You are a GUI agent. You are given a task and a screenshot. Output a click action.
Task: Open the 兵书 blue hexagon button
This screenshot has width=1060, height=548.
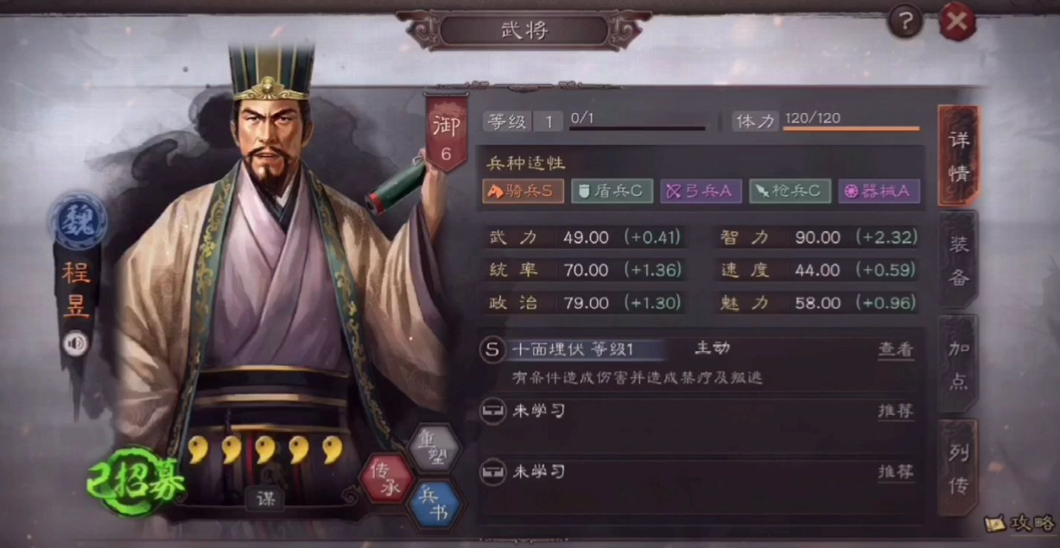click(433, 504)
